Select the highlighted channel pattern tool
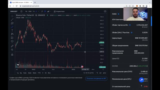 (12, 27)
